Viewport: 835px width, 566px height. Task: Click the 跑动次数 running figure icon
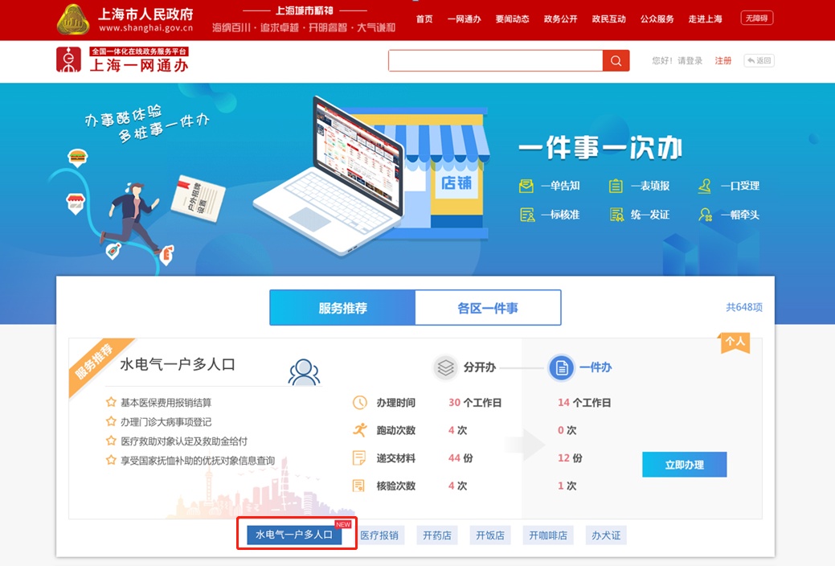360,430
